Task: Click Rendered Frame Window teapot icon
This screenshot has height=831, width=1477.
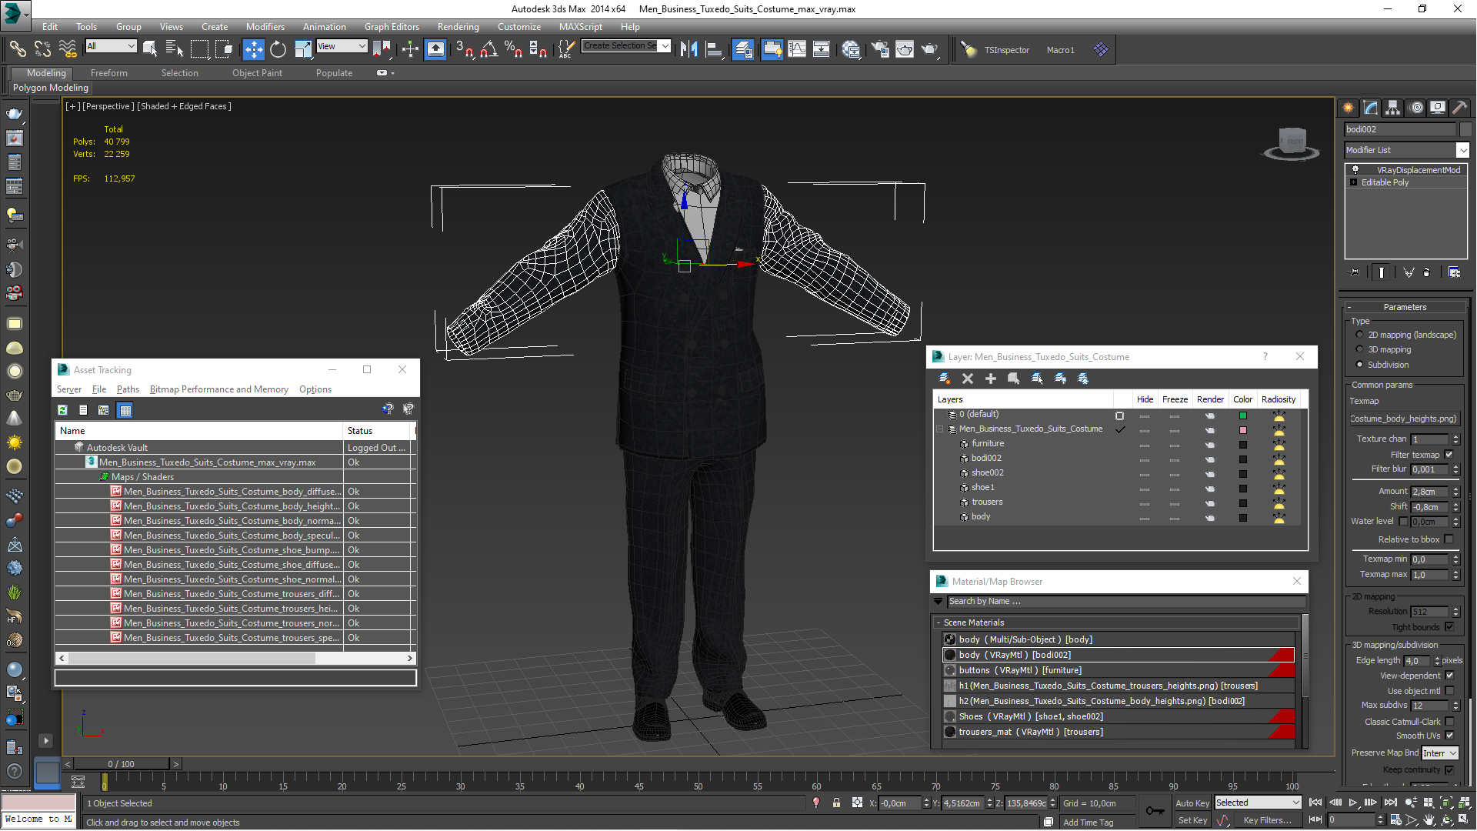Action: tap(905, 49)
